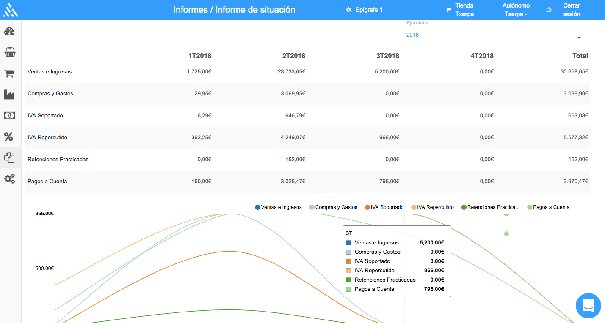Screen dimensions: 605x323
Task: Open the percent taxes sidebar icon
Action: tap(9, 136)
